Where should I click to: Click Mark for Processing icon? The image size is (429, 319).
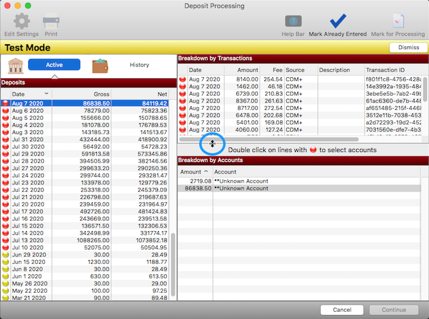398,22
